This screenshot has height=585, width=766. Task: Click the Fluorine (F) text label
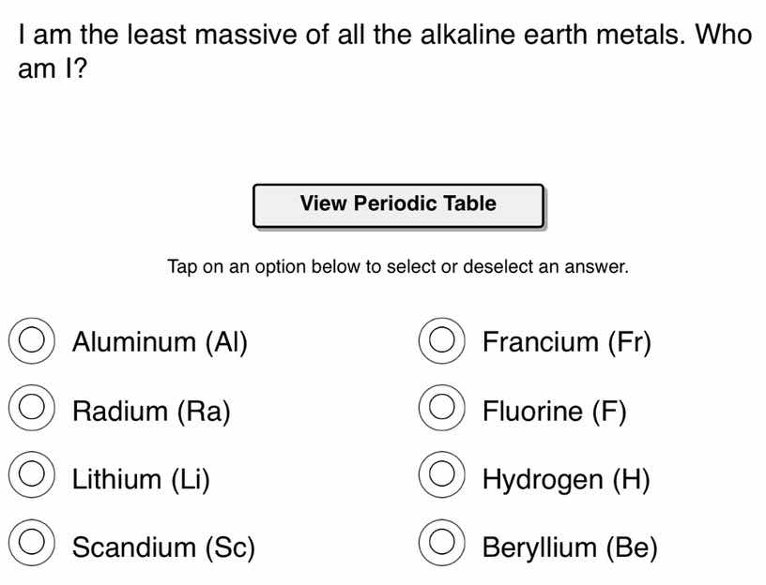pyautogui.click(x=554, y=410)
